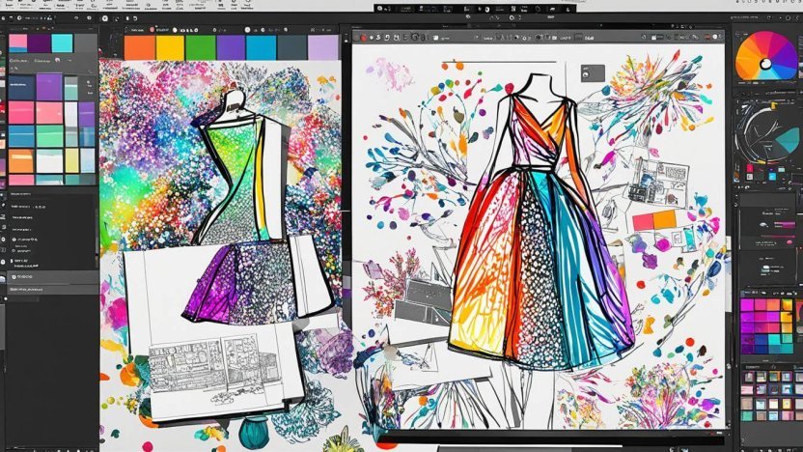Choose the mint green swatch in the left swatch grid
Viewport: 803px width, 452px height.
click(x=49, y=137)
